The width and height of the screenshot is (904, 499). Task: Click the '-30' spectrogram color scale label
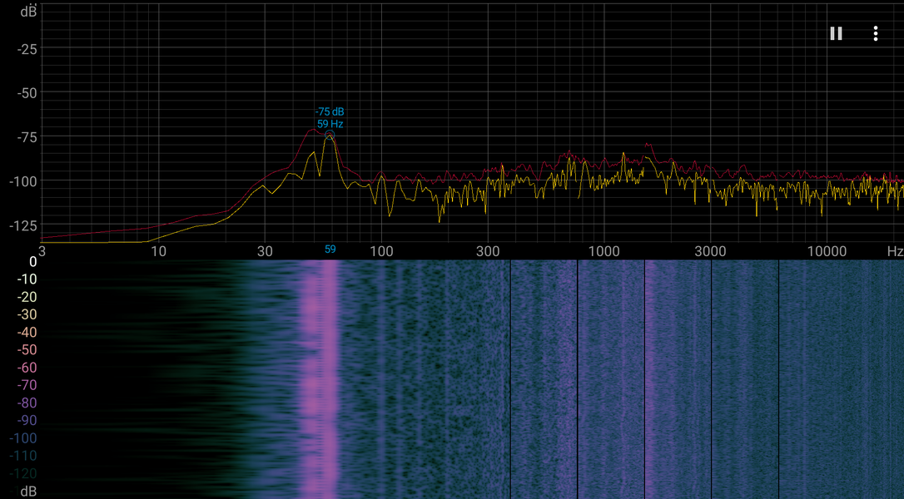pyautogui.click(x=27, y=314)
